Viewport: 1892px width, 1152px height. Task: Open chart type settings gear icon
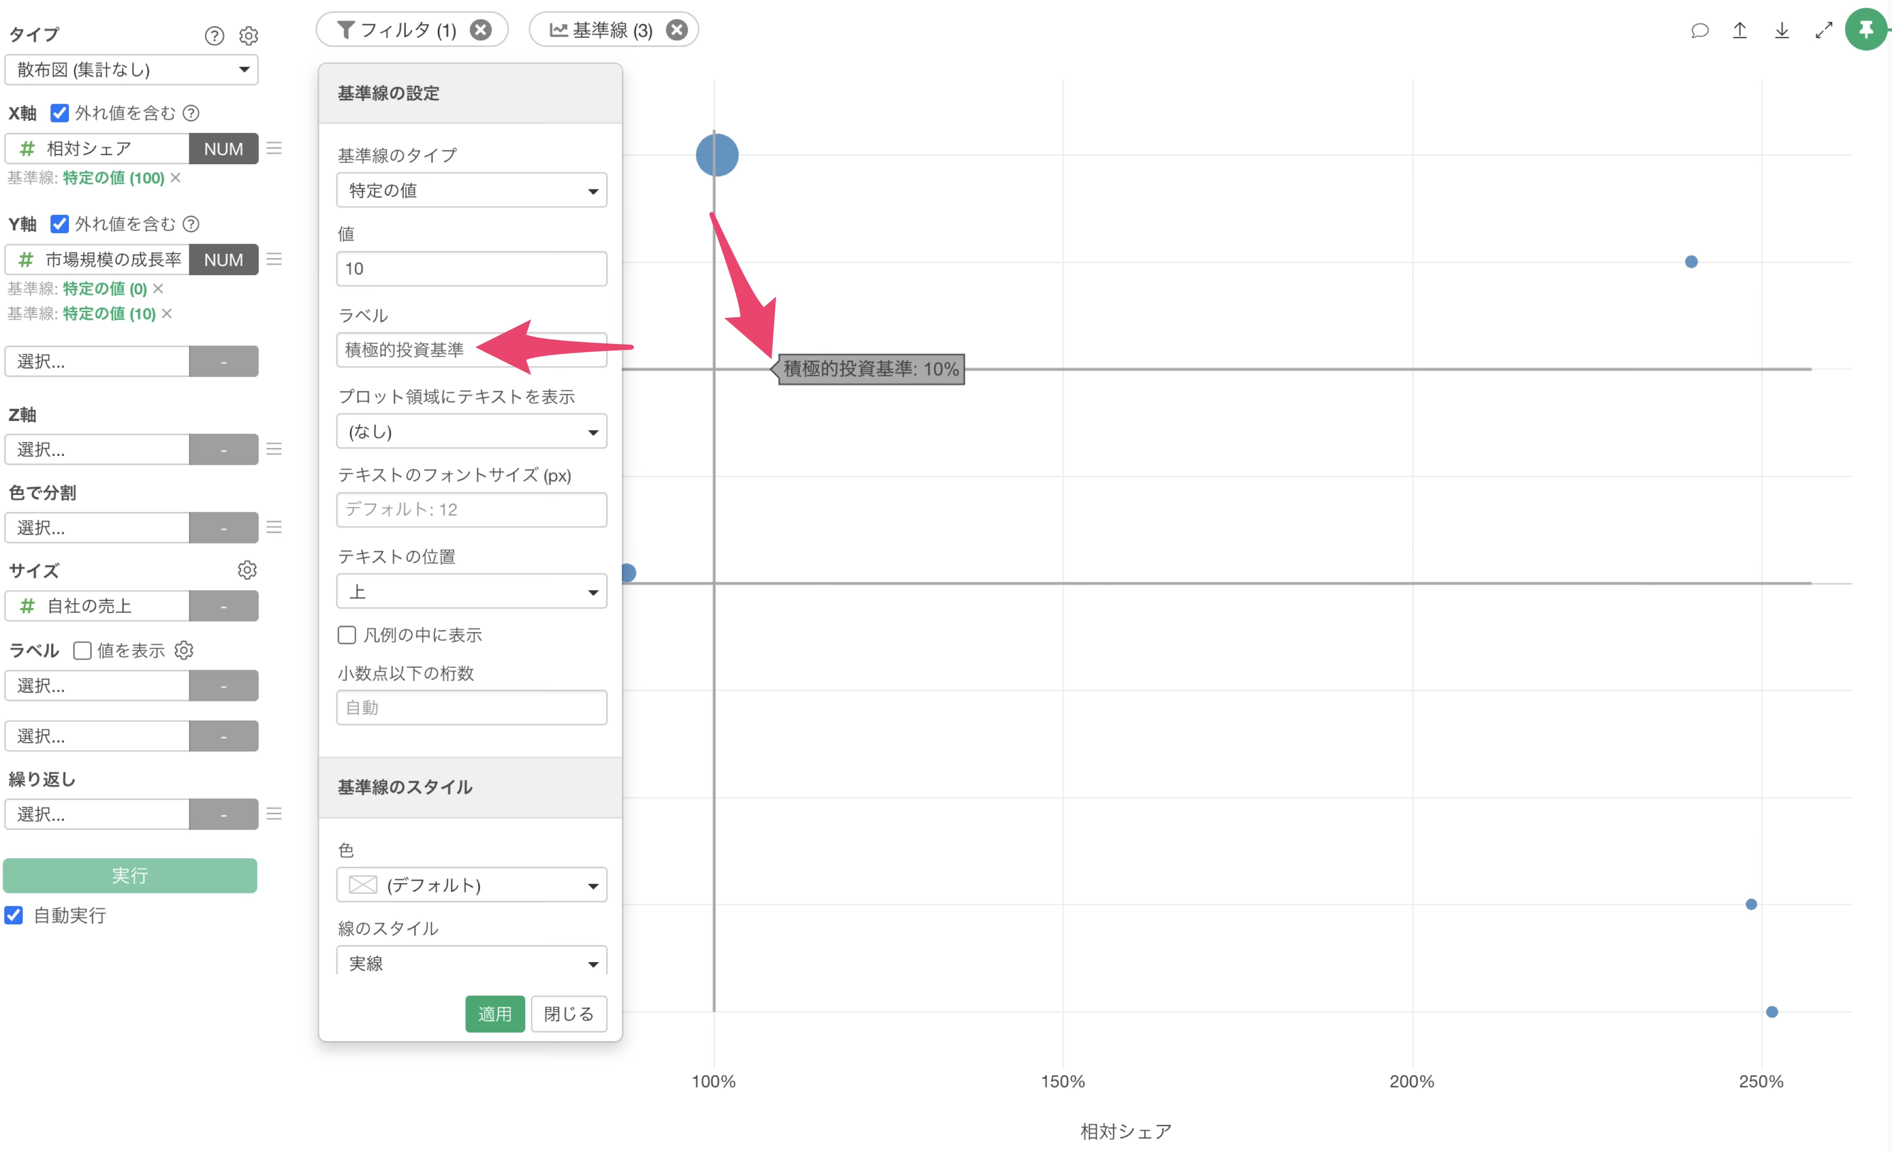coord(248,35)
